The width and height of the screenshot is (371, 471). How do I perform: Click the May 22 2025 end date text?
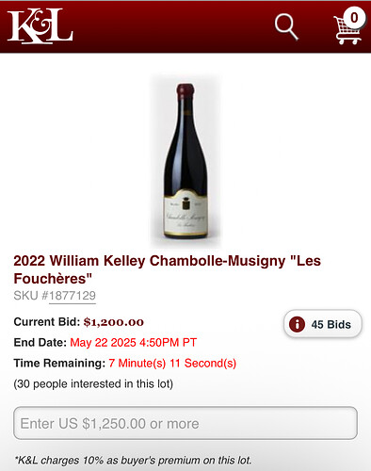point(133,342)
